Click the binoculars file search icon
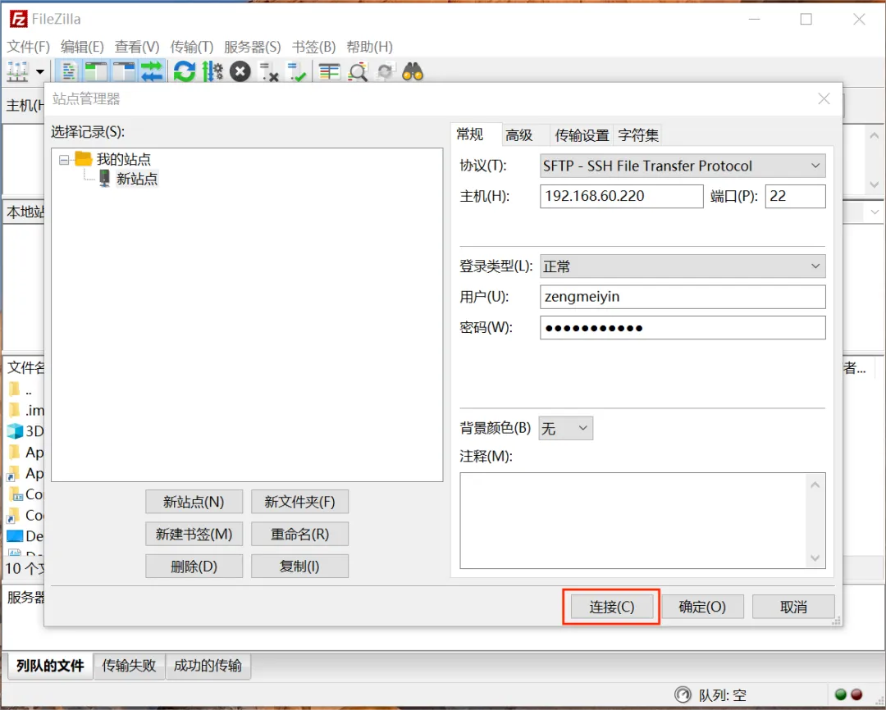This screenshot has width=886, height=710. 413,71
